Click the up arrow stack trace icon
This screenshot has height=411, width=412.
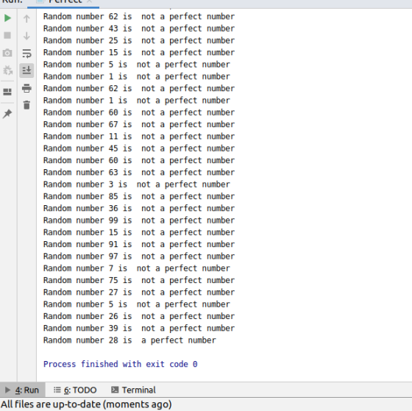(26, 18)
